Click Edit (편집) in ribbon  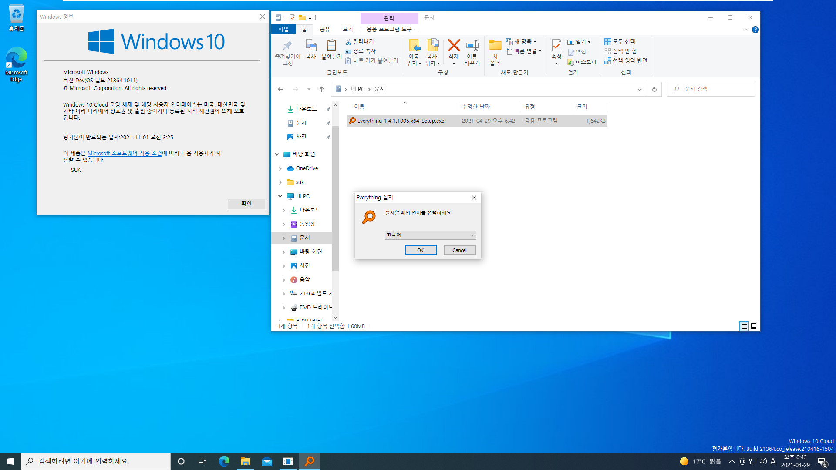pyautogui.click(x=577, y=52)
